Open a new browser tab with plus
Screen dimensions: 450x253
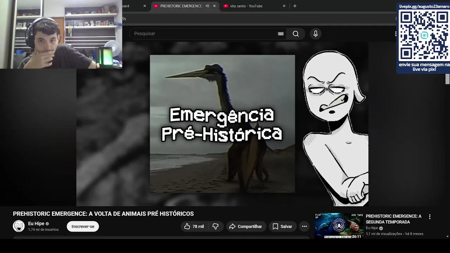coord(295,6)
